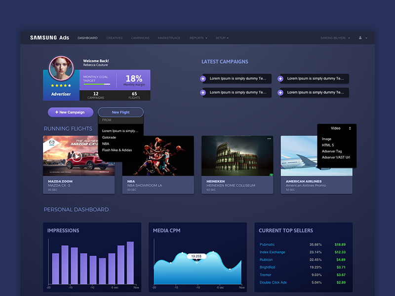
Task: Choose HTML 5 creative type
Action: click(328, 145)
